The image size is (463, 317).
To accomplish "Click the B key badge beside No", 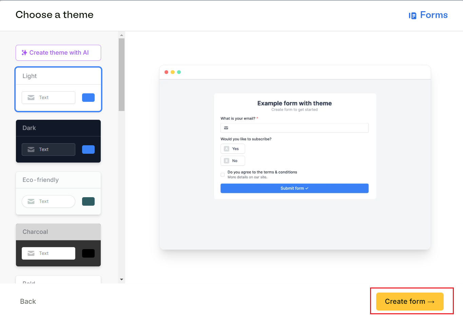I will (227, 161).
